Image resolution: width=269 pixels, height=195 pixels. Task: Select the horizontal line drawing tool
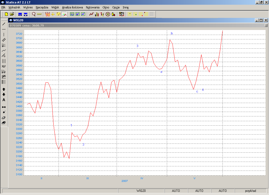pyautogui.click(x=4, y=29)
